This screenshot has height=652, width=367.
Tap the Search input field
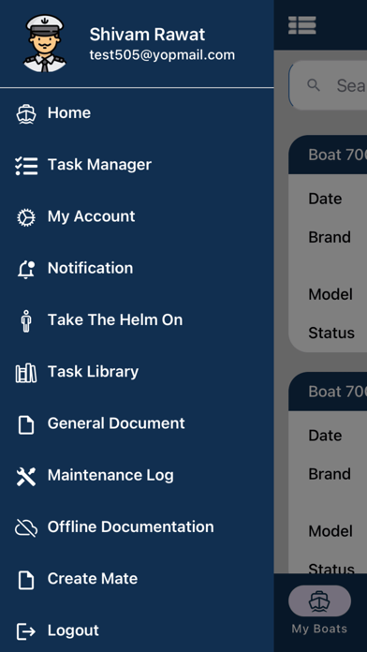[x=329, y=85]
